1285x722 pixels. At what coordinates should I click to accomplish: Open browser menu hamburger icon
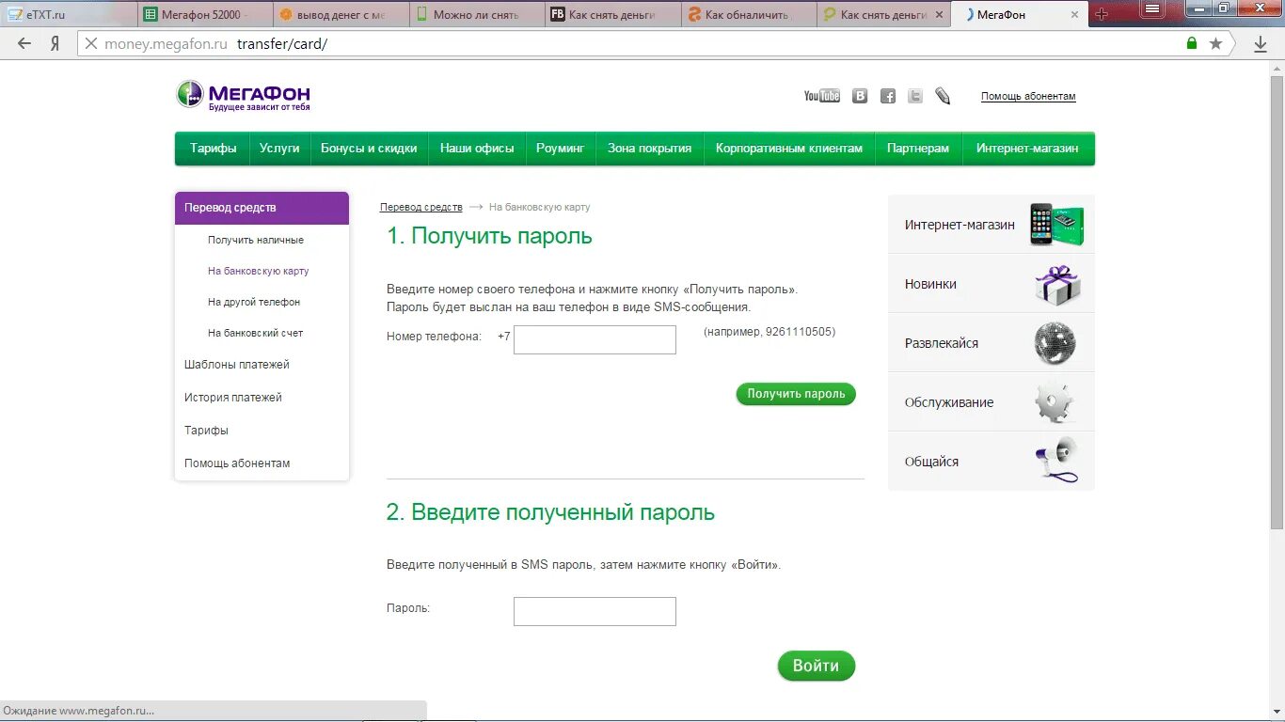click(1151, 8)
